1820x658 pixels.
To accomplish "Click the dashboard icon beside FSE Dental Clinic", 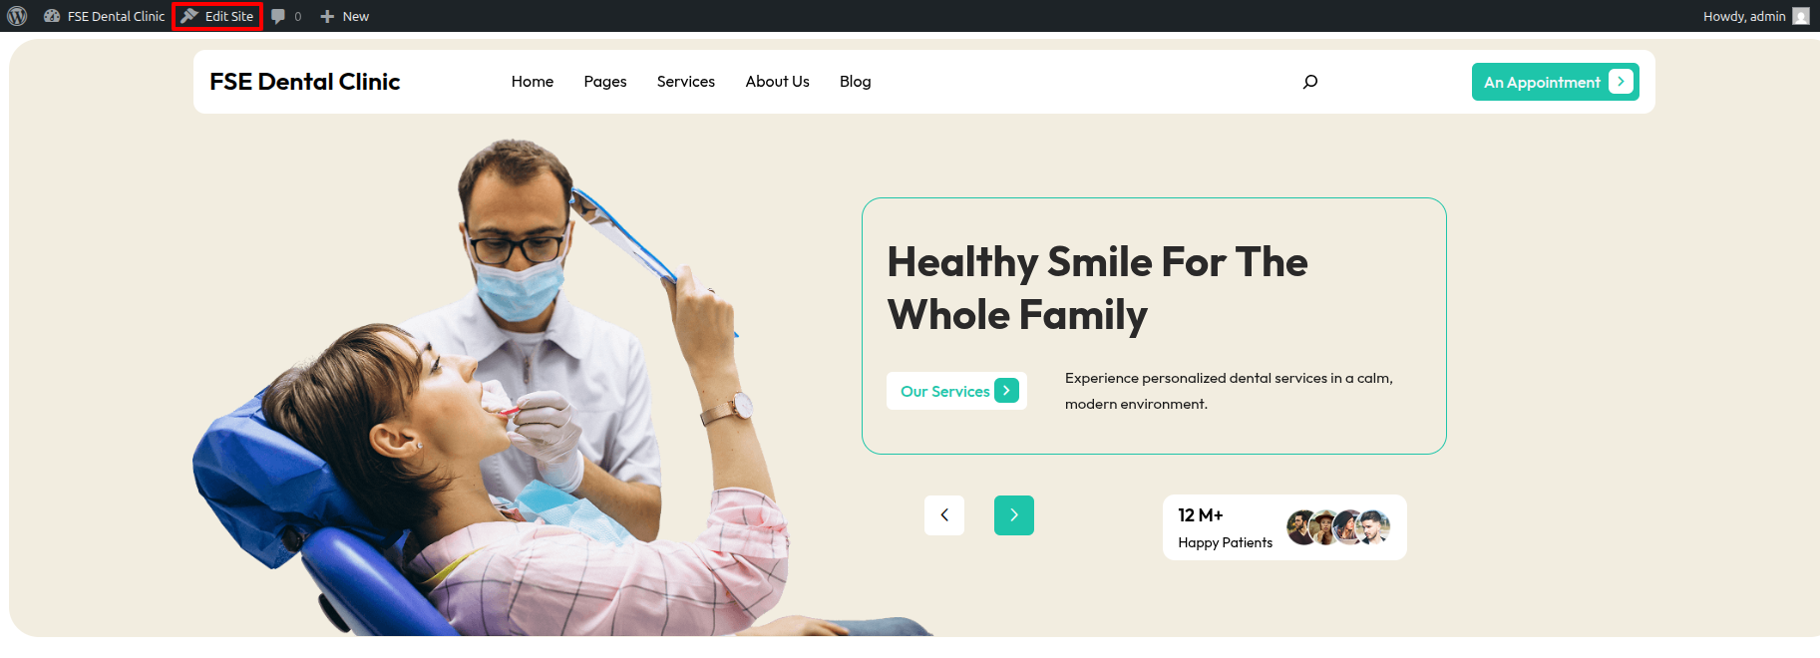I will pyautogui.click(x=52, y=16).
